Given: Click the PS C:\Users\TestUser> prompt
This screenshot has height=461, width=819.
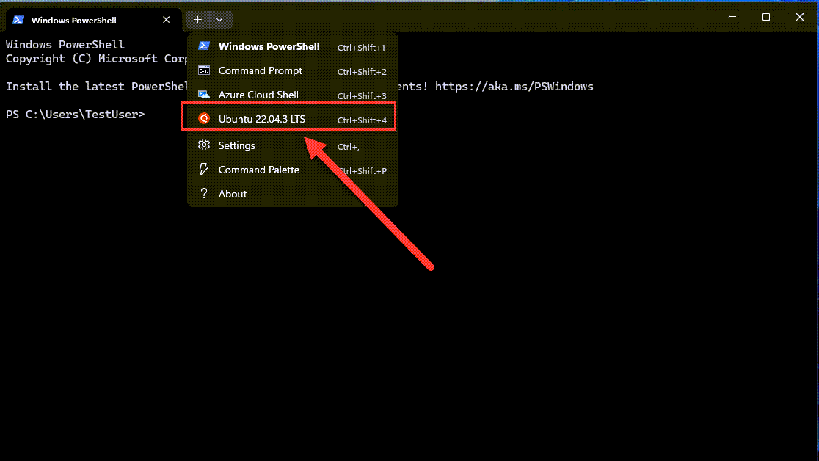Looking at the screenshot, I should (75, 114).
